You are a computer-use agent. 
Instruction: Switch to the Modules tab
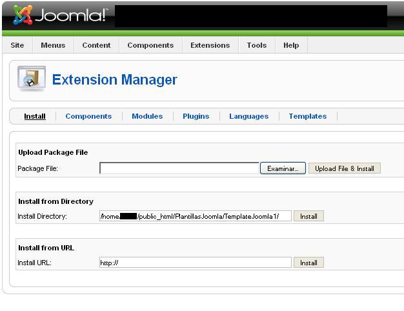click(147, 116)
